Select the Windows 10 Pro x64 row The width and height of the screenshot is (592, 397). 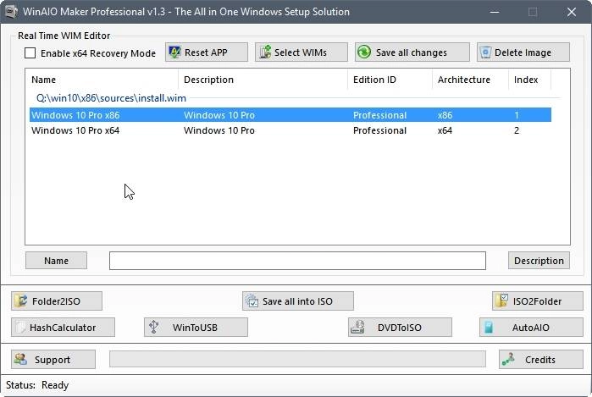click(x=290, y=130)
